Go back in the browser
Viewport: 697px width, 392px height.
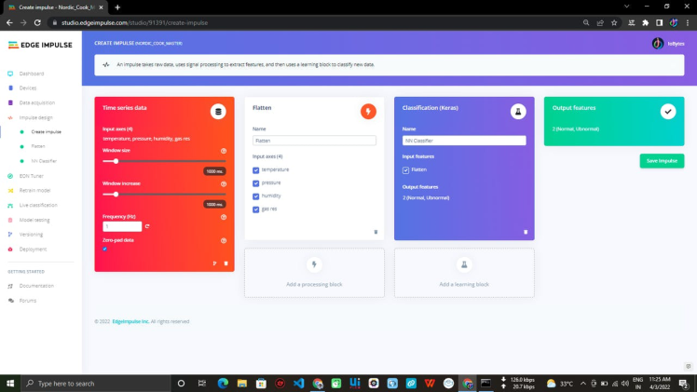(9, 22)
